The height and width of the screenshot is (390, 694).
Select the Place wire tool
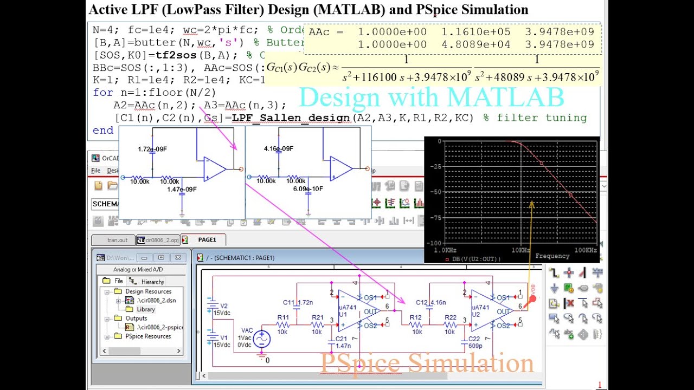tap(554, 272)
